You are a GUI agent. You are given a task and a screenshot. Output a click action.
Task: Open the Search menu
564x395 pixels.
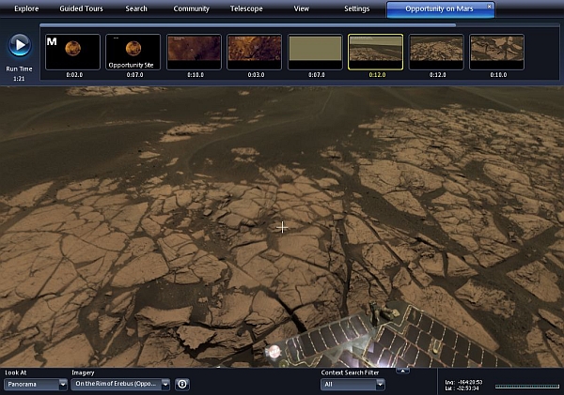136,8
